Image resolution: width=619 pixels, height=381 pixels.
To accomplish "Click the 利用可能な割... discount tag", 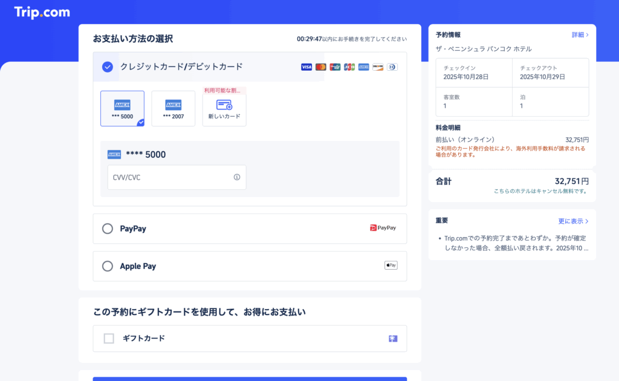I will point(224,91).
